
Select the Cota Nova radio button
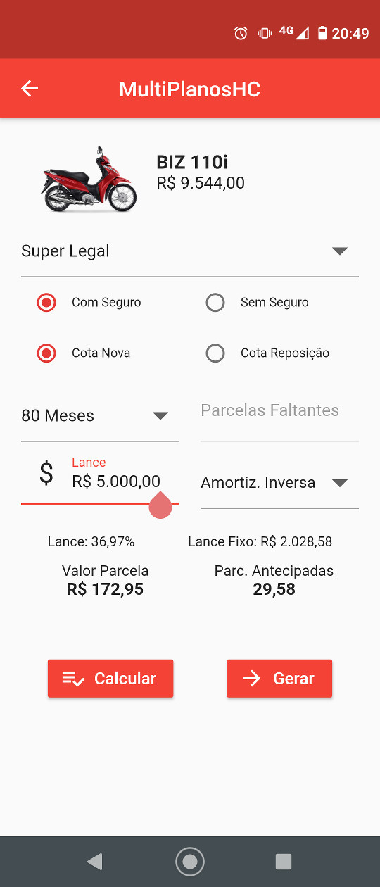(x=46, y=353)
